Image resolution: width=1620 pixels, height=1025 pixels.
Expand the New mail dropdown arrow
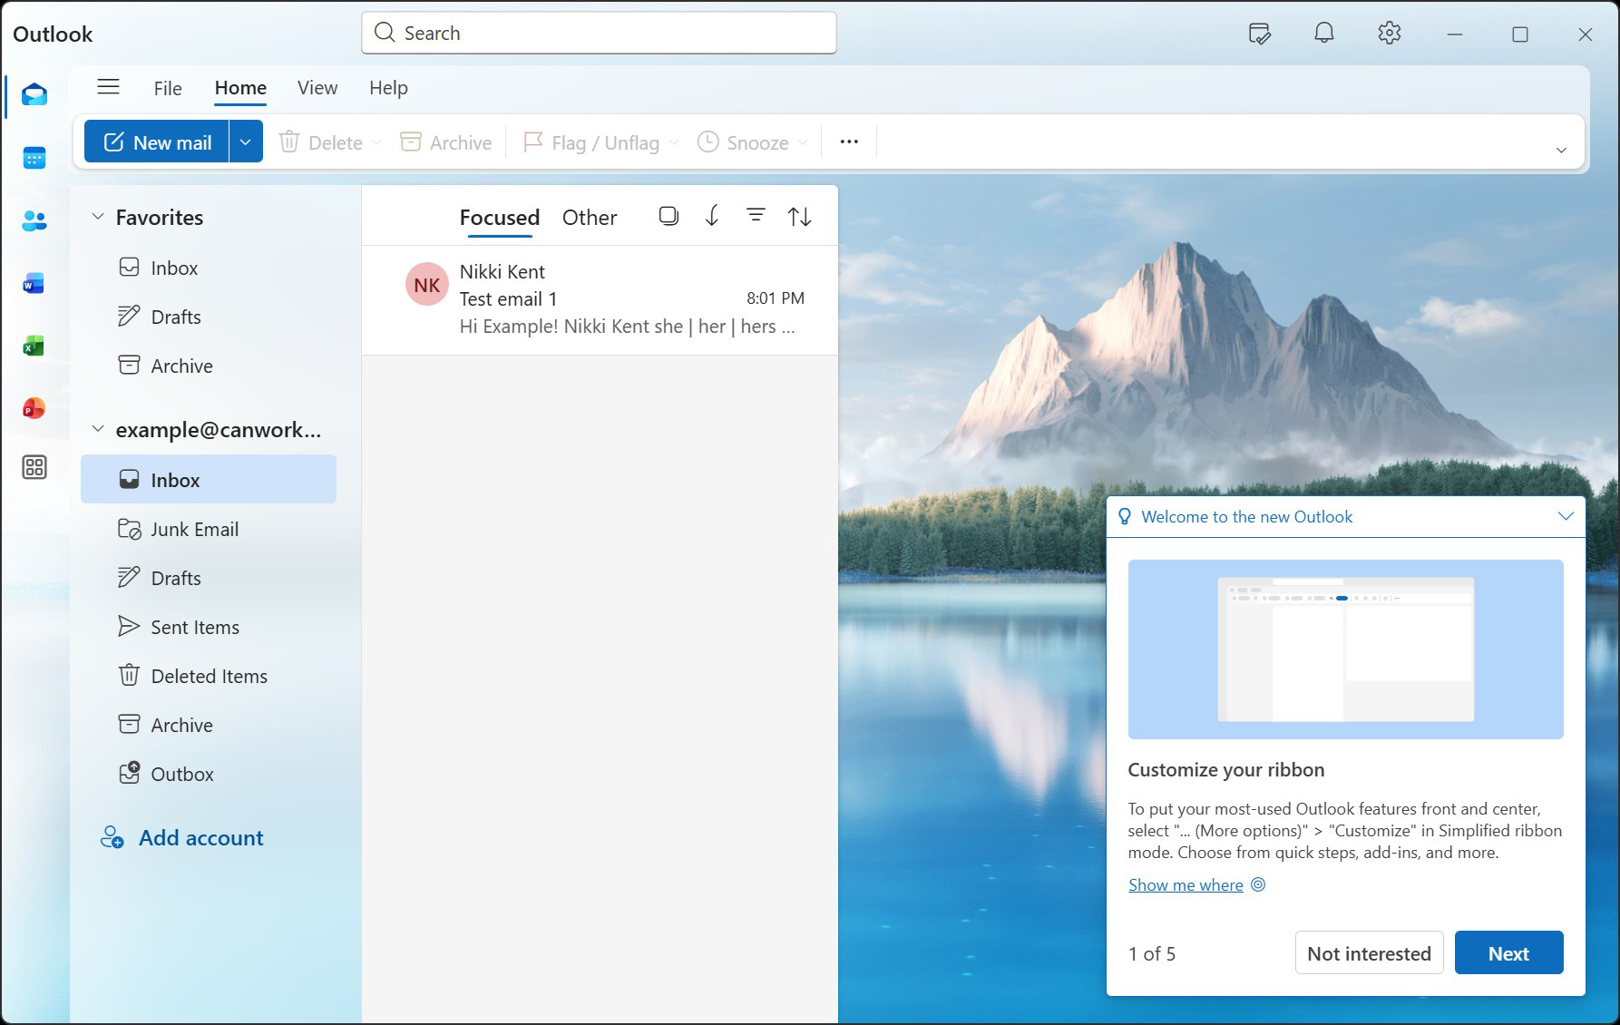click(246, 142)
